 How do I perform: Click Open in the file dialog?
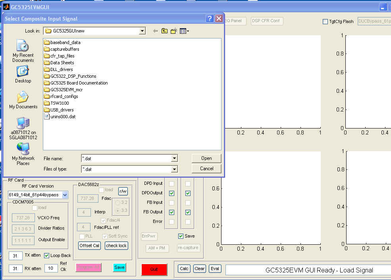coord(206,158)
